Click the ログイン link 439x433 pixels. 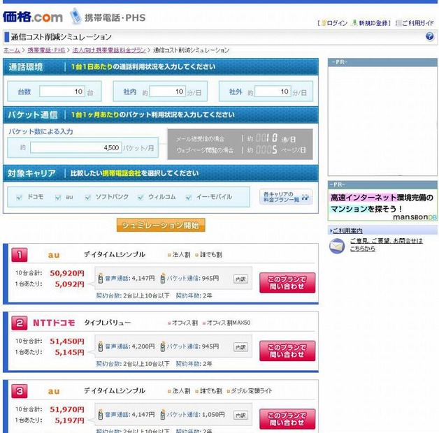click(x=337, y=23)
